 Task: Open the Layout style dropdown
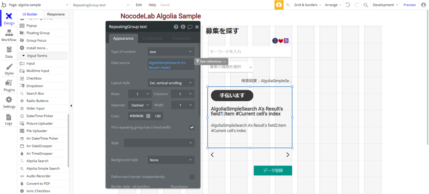[x=171, y=83]
